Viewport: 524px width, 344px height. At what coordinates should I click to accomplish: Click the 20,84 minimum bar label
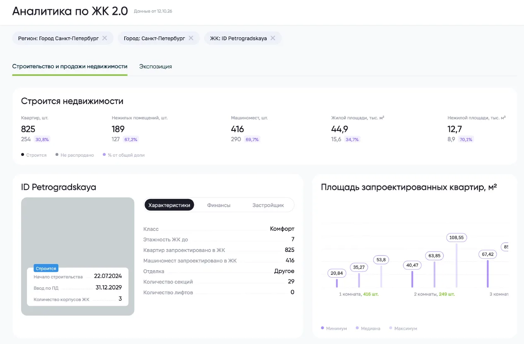point(336,273)
